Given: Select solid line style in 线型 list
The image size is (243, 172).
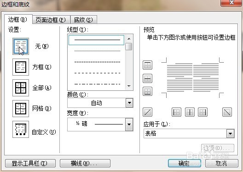Looking at the screenshot, I should (x=96, y=40).
